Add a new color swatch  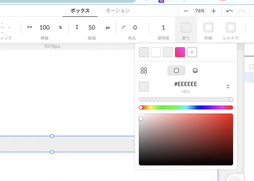[192, 52]
